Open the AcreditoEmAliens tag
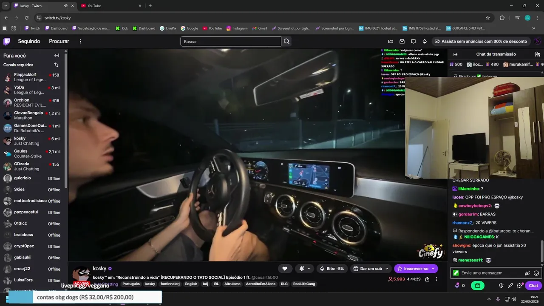Viewport: 544px width, 306px height. (x=261, y=284)
